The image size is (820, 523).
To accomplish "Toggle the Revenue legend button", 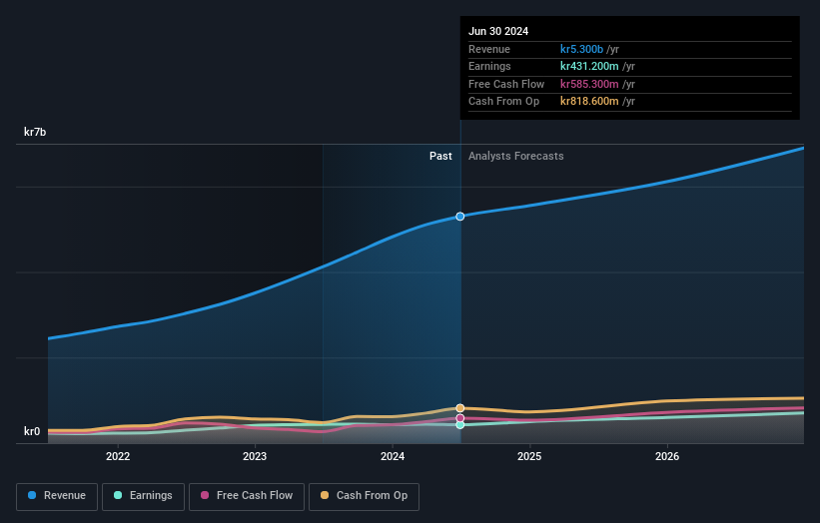I will (x=57, y=496).
